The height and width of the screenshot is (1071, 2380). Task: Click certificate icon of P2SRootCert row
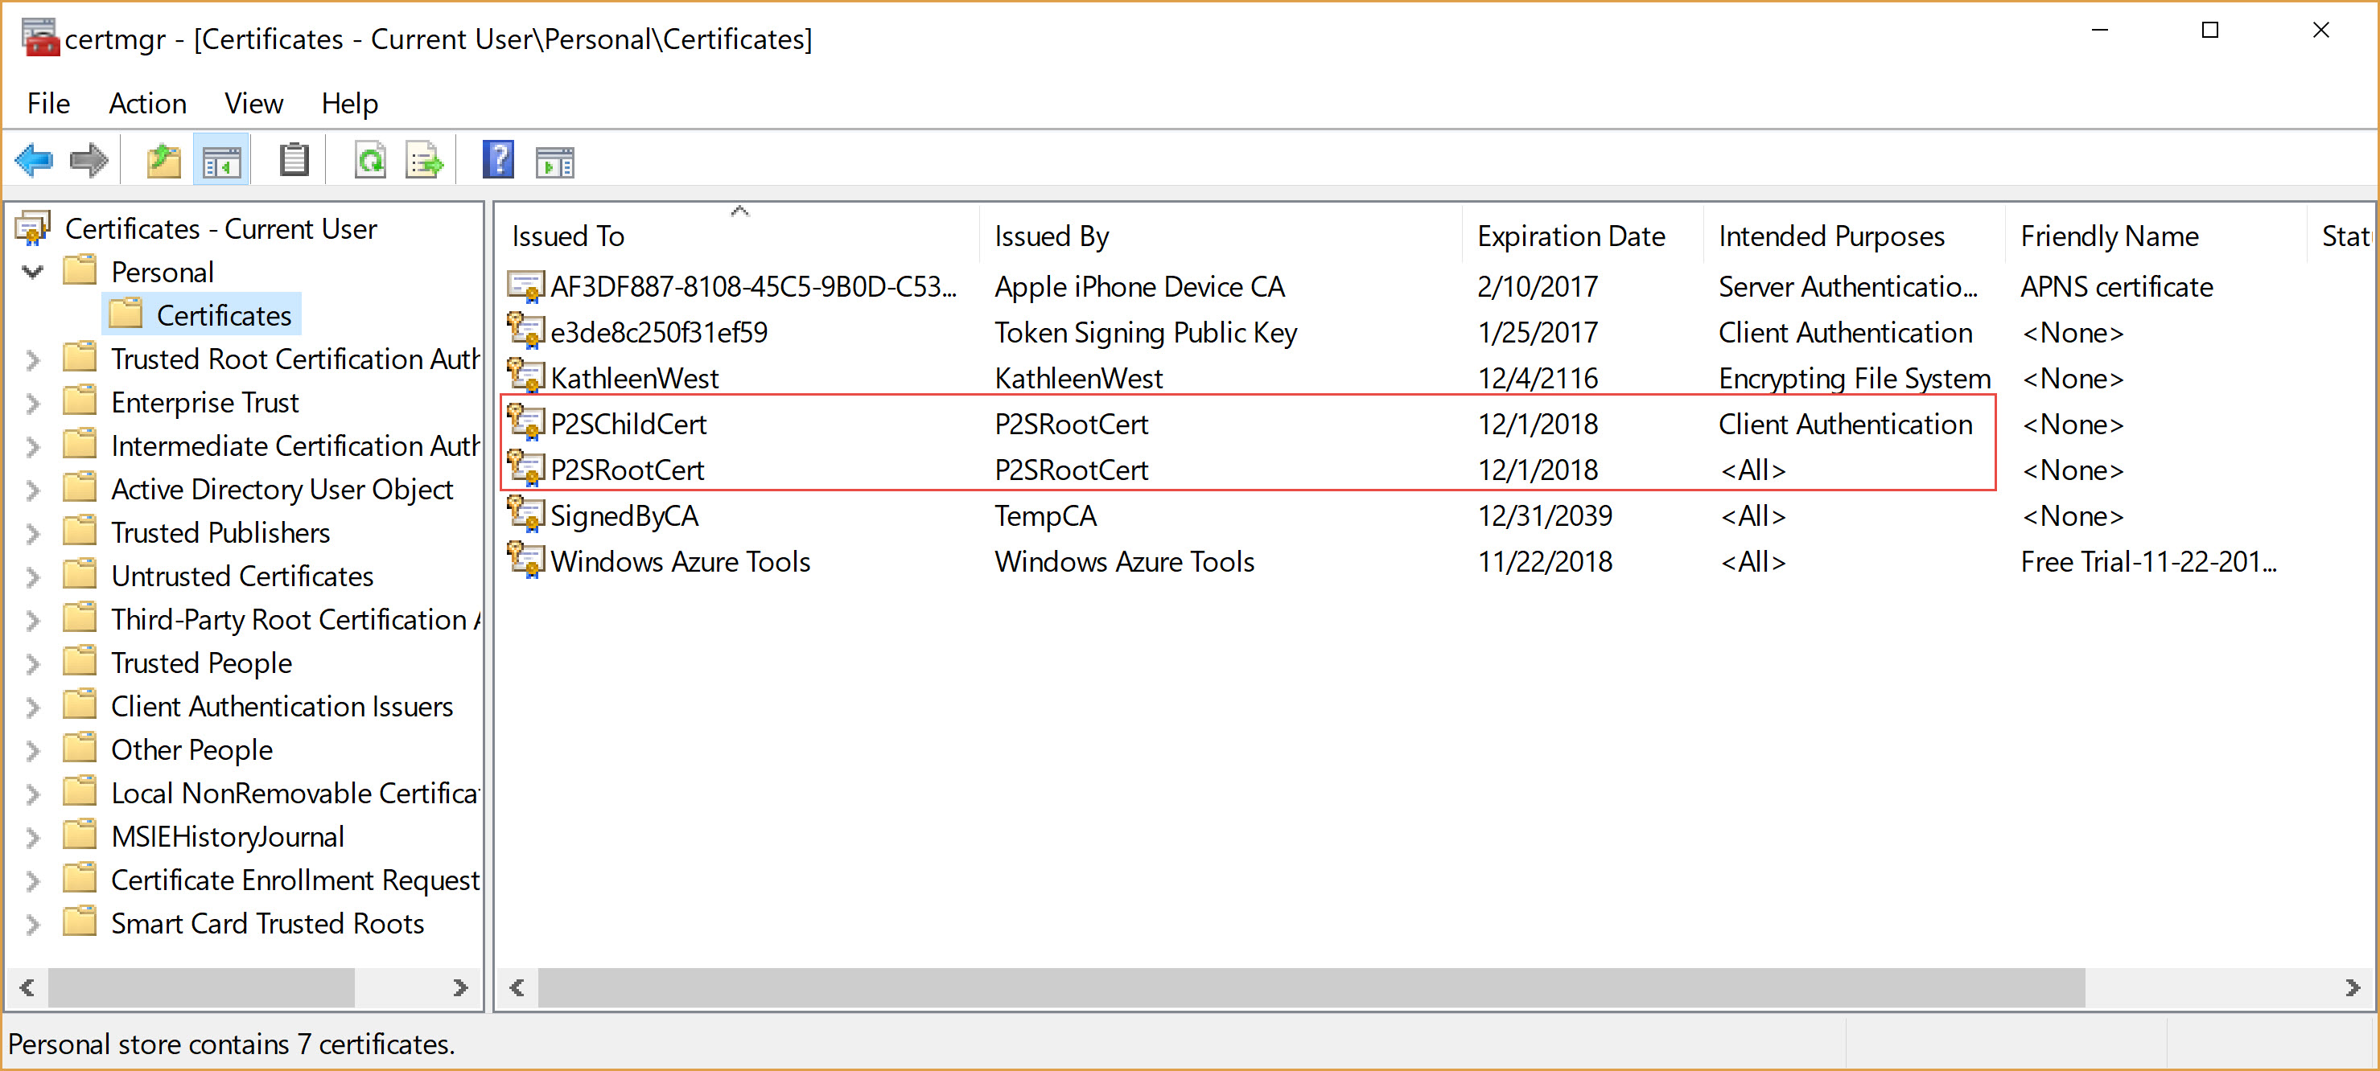coord(525,469)
